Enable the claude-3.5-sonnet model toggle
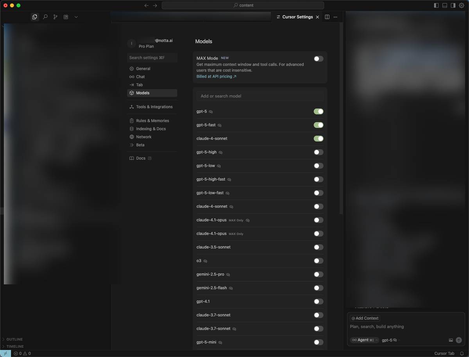Image resolution: width=469 pixels, height=357 pixels. coord(319,247)
